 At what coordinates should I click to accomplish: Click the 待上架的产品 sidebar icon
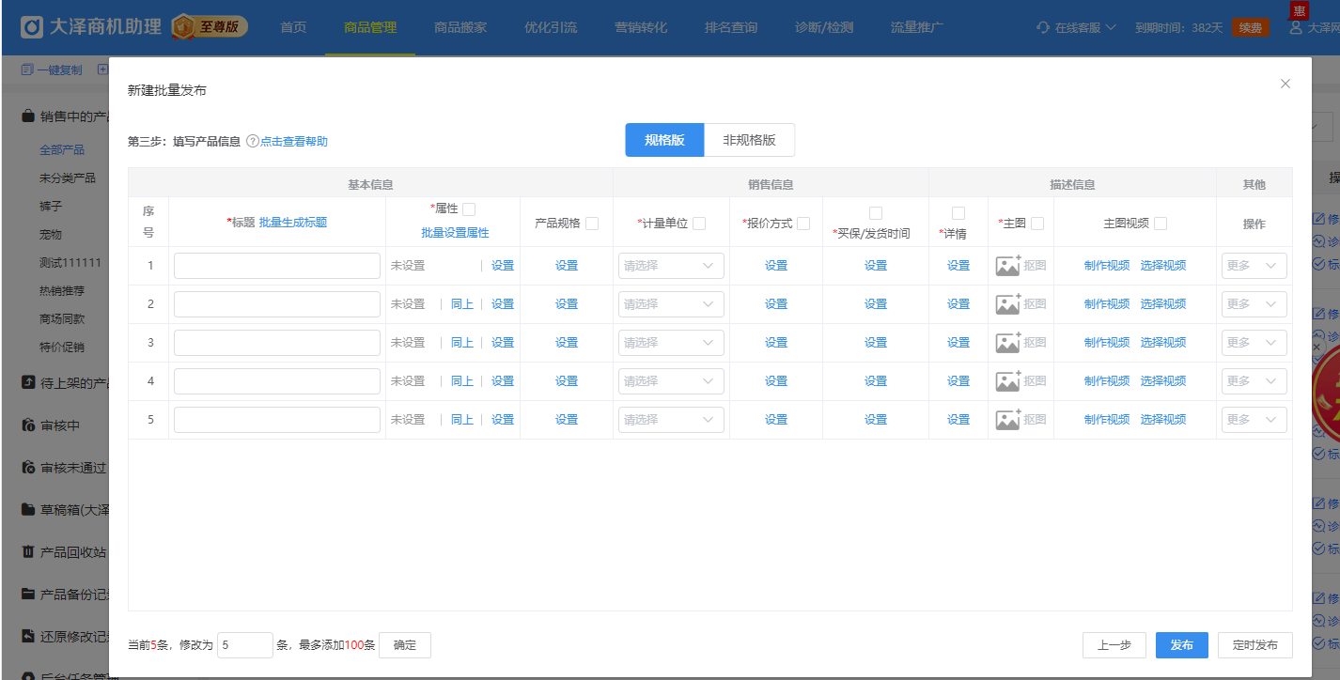(x=28, y=383)
